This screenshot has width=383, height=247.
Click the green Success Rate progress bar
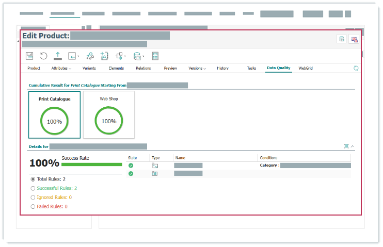91,164
